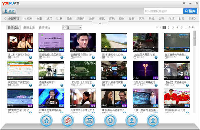Open the title "恶魔真的来了！"
The width and height of the screenshot is (200, 130).
(x=47, y=82)
